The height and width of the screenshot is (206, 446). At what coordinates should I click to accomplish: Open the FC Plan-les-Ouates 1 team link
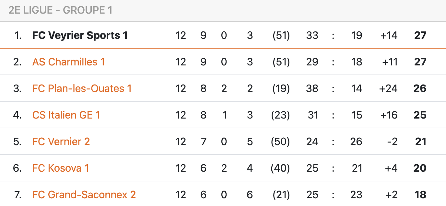(82, 88)
